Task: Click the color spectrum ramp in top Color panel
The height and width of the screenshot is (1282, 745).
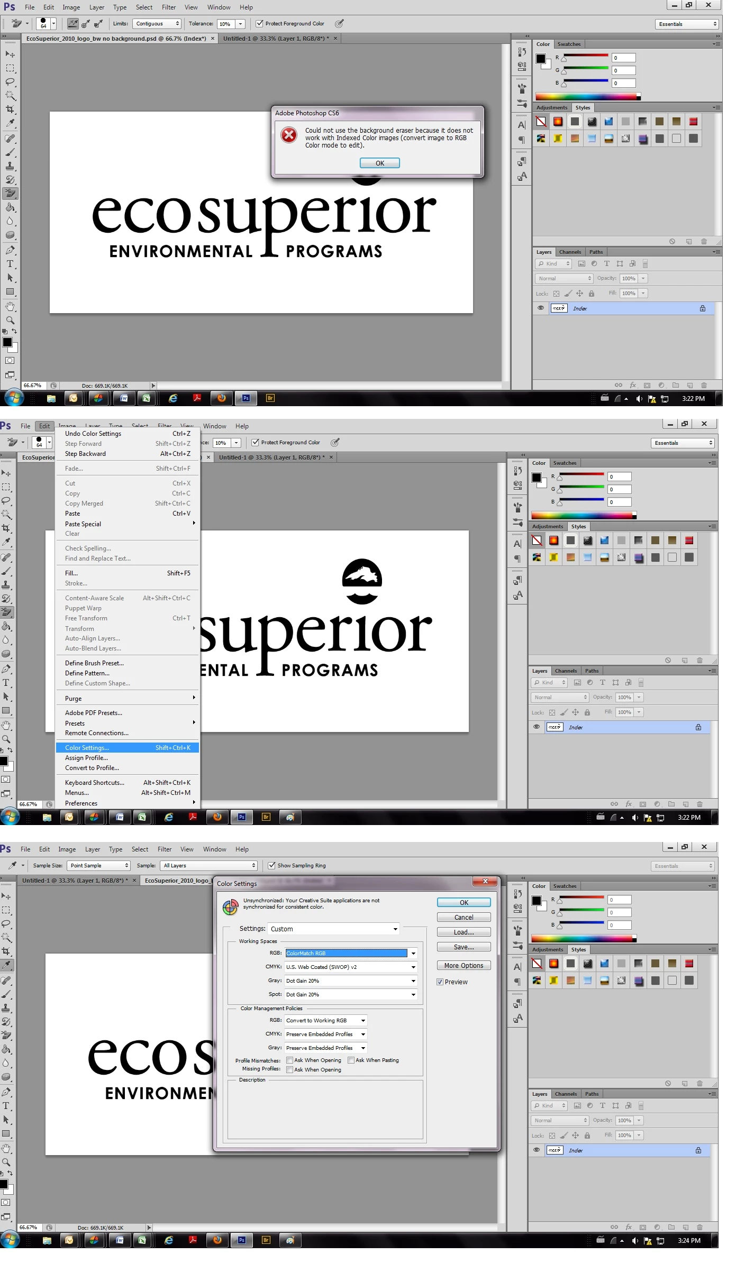Action: tap(587, 97)
